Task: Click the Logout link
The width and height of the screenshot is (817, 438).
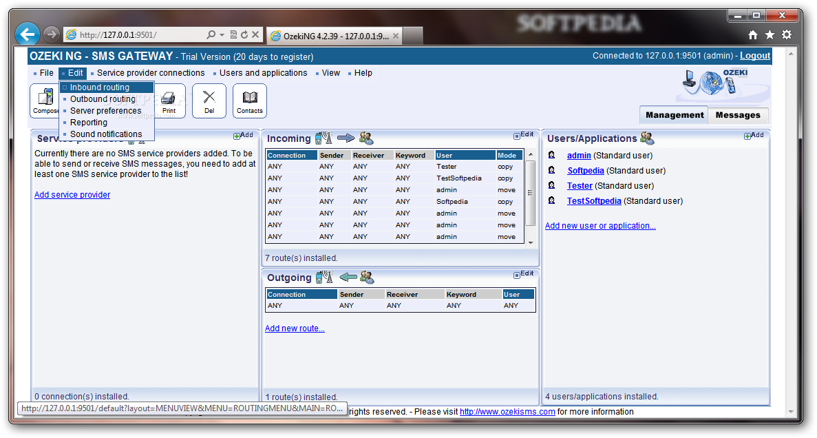Action: [x=755, y=56]
